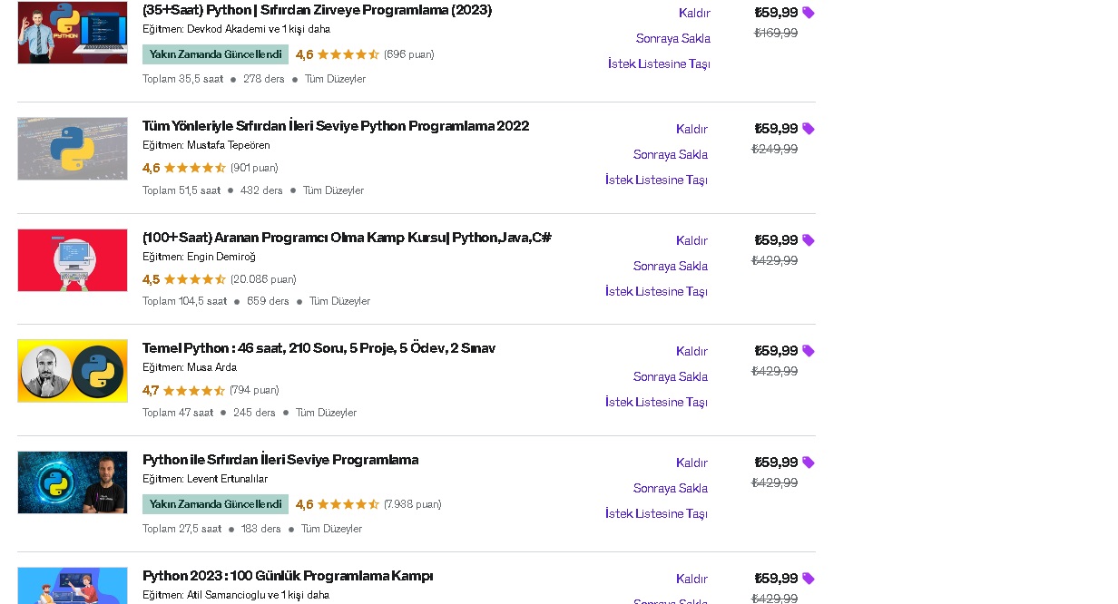Open the red Aranan Programcı Kamp Kursu thumbnail
This screenshot has width=1118, height=604.
click(x=73, y=260)
